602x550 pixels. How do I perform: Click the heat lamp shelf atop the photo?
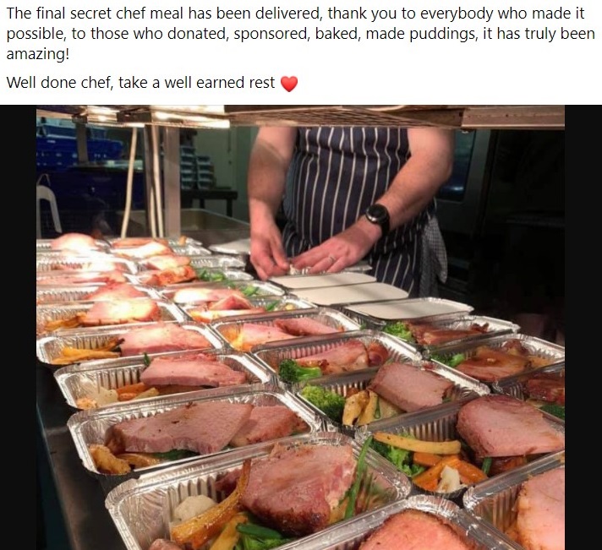pos(301,117)
